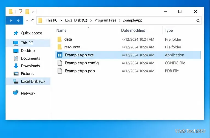Select the data folder name

pos(68,39)
